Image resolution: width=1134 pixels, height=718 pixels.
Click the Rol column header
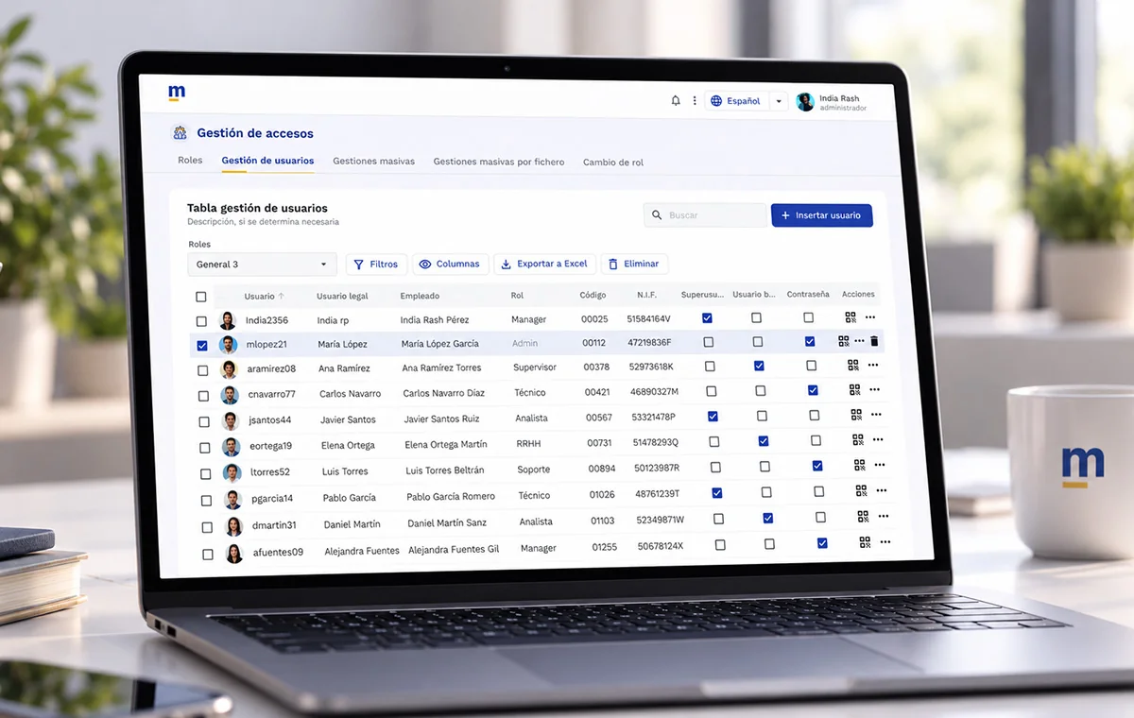click(517, 296)
